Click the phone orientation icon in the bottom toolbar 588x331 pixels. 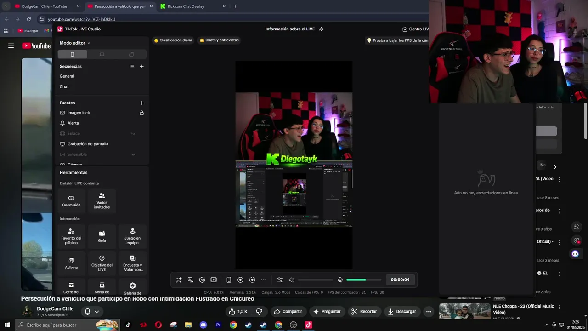coord(229,280)
